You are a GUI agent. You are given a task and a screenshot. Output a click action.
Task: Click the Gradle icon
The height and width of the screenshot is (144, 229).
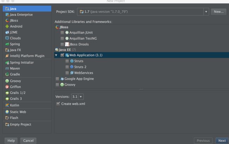tap(7, 74)
